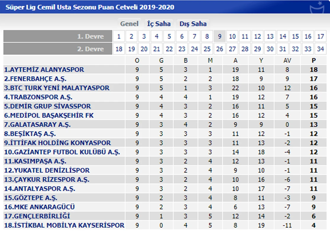Click the Fenerbahçe A.Ş. team name
The height and width of the screenshot is (231, 330).
click(x=35, y=79)
